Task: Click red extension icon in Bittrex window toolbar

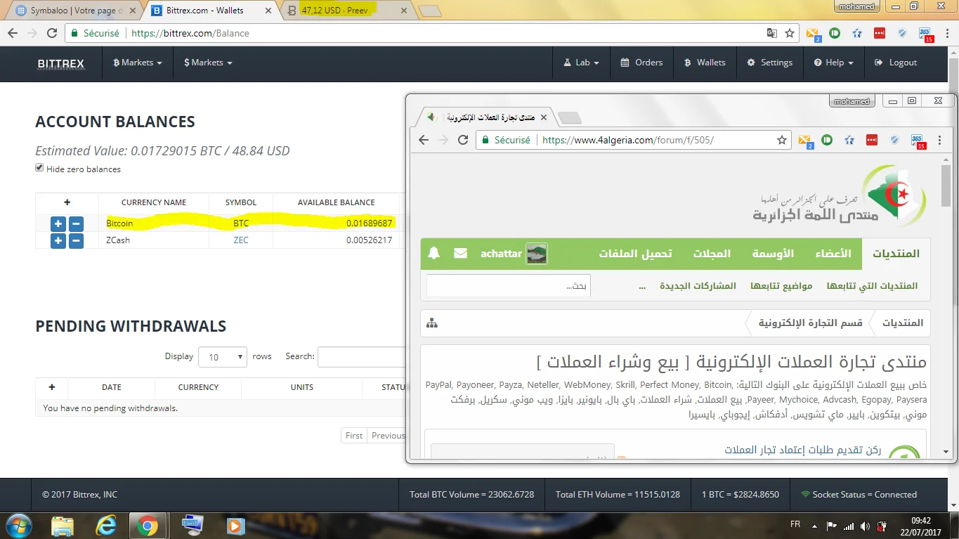Action: [880, 33]
